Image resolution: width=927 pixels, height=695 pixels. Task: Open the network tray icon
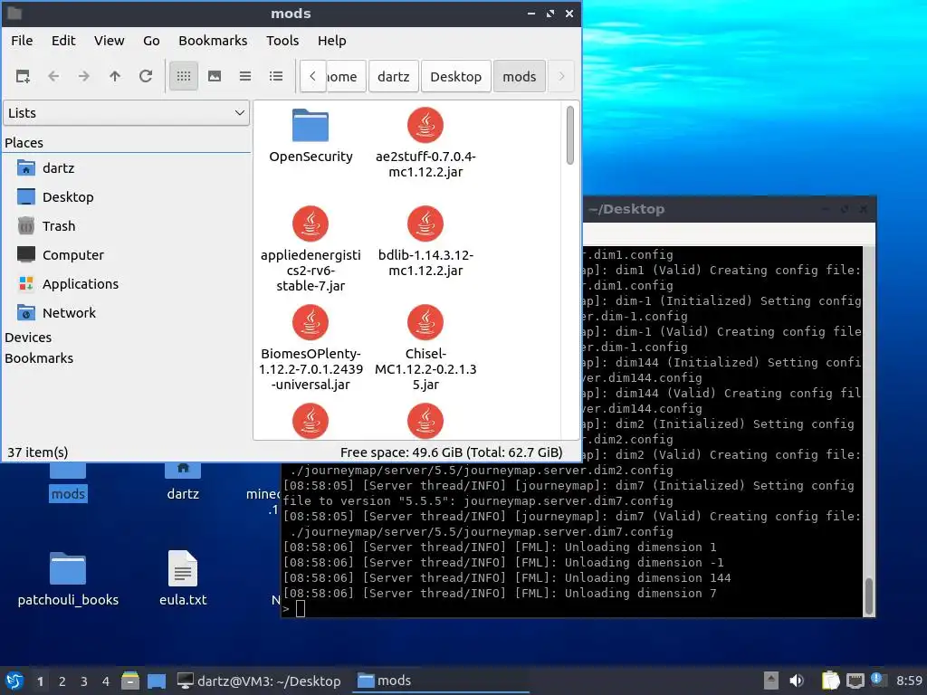[x=855, y=681]
